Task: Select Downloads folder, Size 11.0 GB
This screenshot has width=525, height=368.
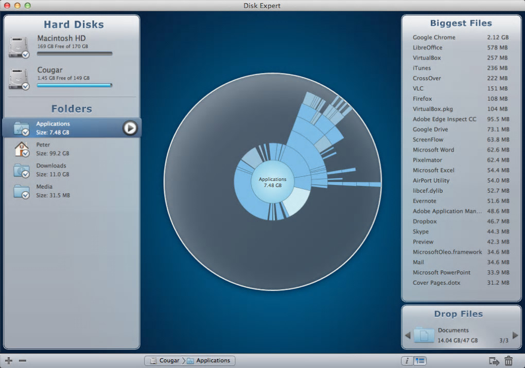Action: click(x=72, y=170)
